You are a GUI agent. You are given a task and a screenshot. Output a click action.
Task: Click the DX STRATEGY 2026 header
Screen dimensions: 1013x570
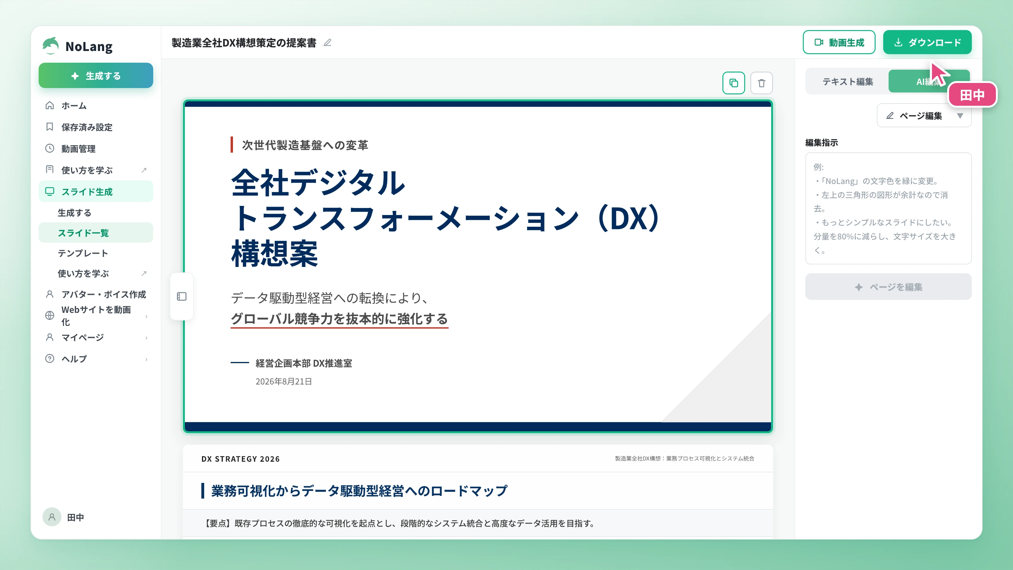[x=240, y=459]
